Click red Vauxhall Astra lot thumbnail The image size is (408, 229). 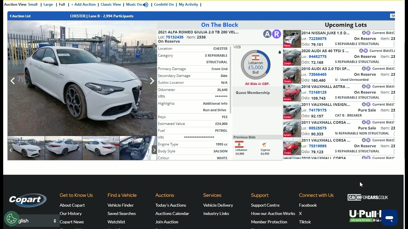(x=292, y=93)
